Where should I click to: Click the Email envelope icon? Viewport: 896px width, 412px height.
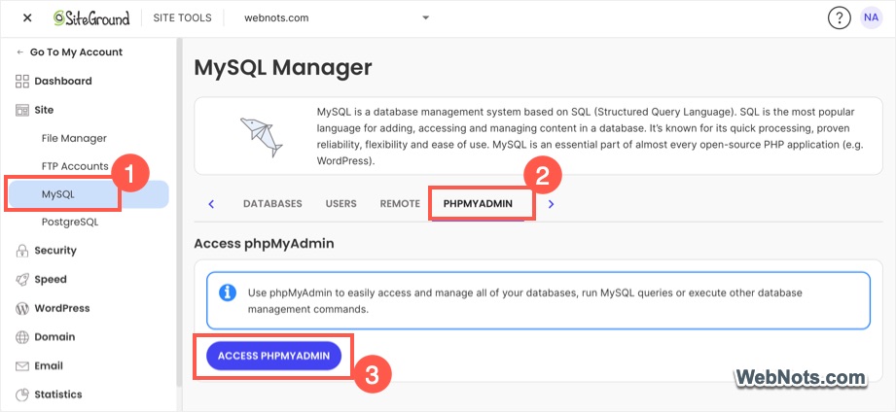pyautogui.click(x=21, y=366)
